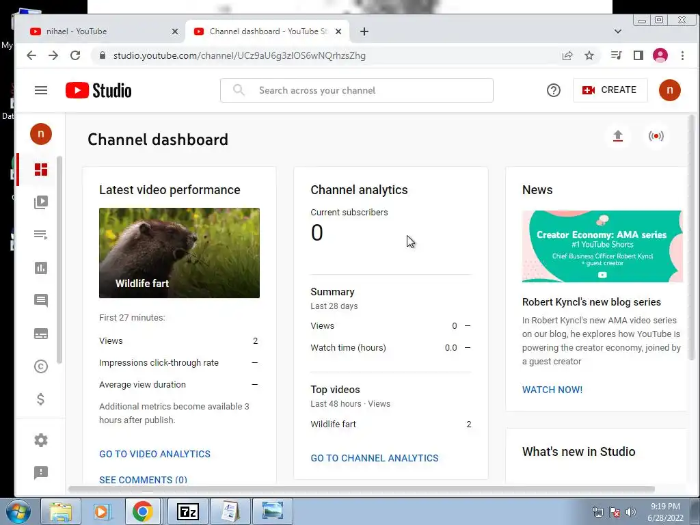The height and width of the screenshot is (525, 700).
Task: Open the Wildlife fart video thumbnail
Action: tap(180, 253)
